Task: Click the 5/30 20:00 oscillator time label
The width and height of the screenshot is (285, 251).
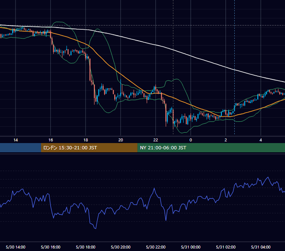Action: (121, 247)
